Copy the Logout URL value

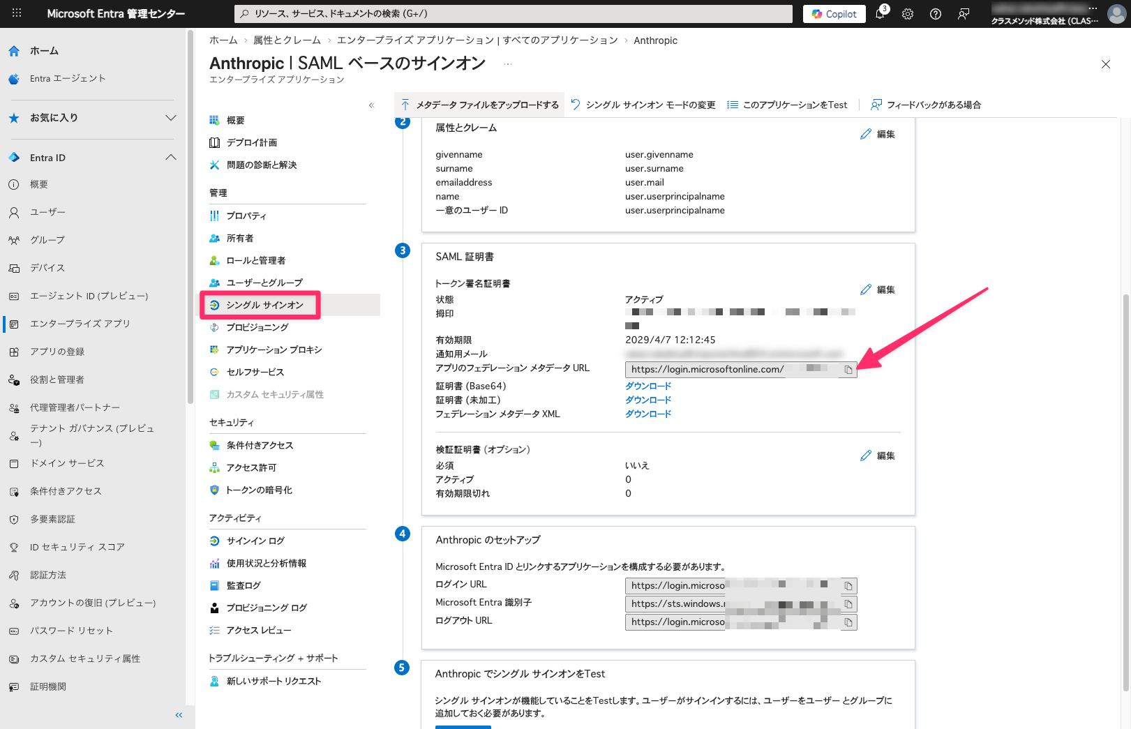coord(848,622)
